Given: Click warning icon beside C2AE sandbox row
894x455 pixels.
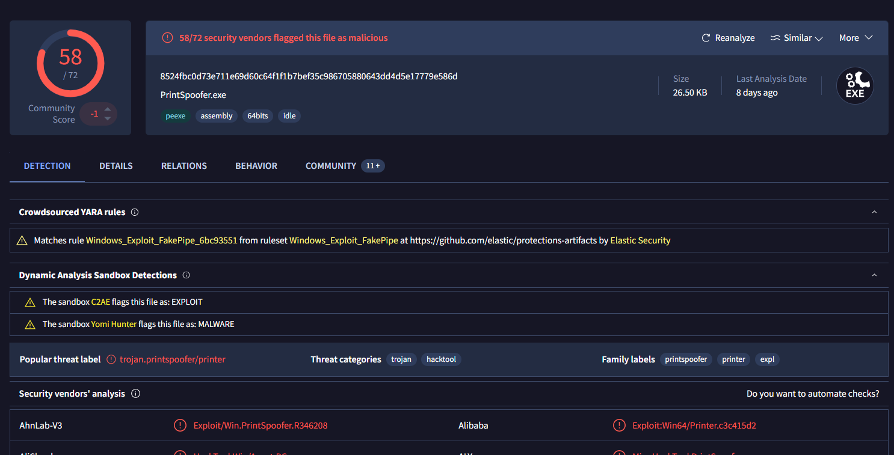Looking at the screenshot, I should pos(30,302).
